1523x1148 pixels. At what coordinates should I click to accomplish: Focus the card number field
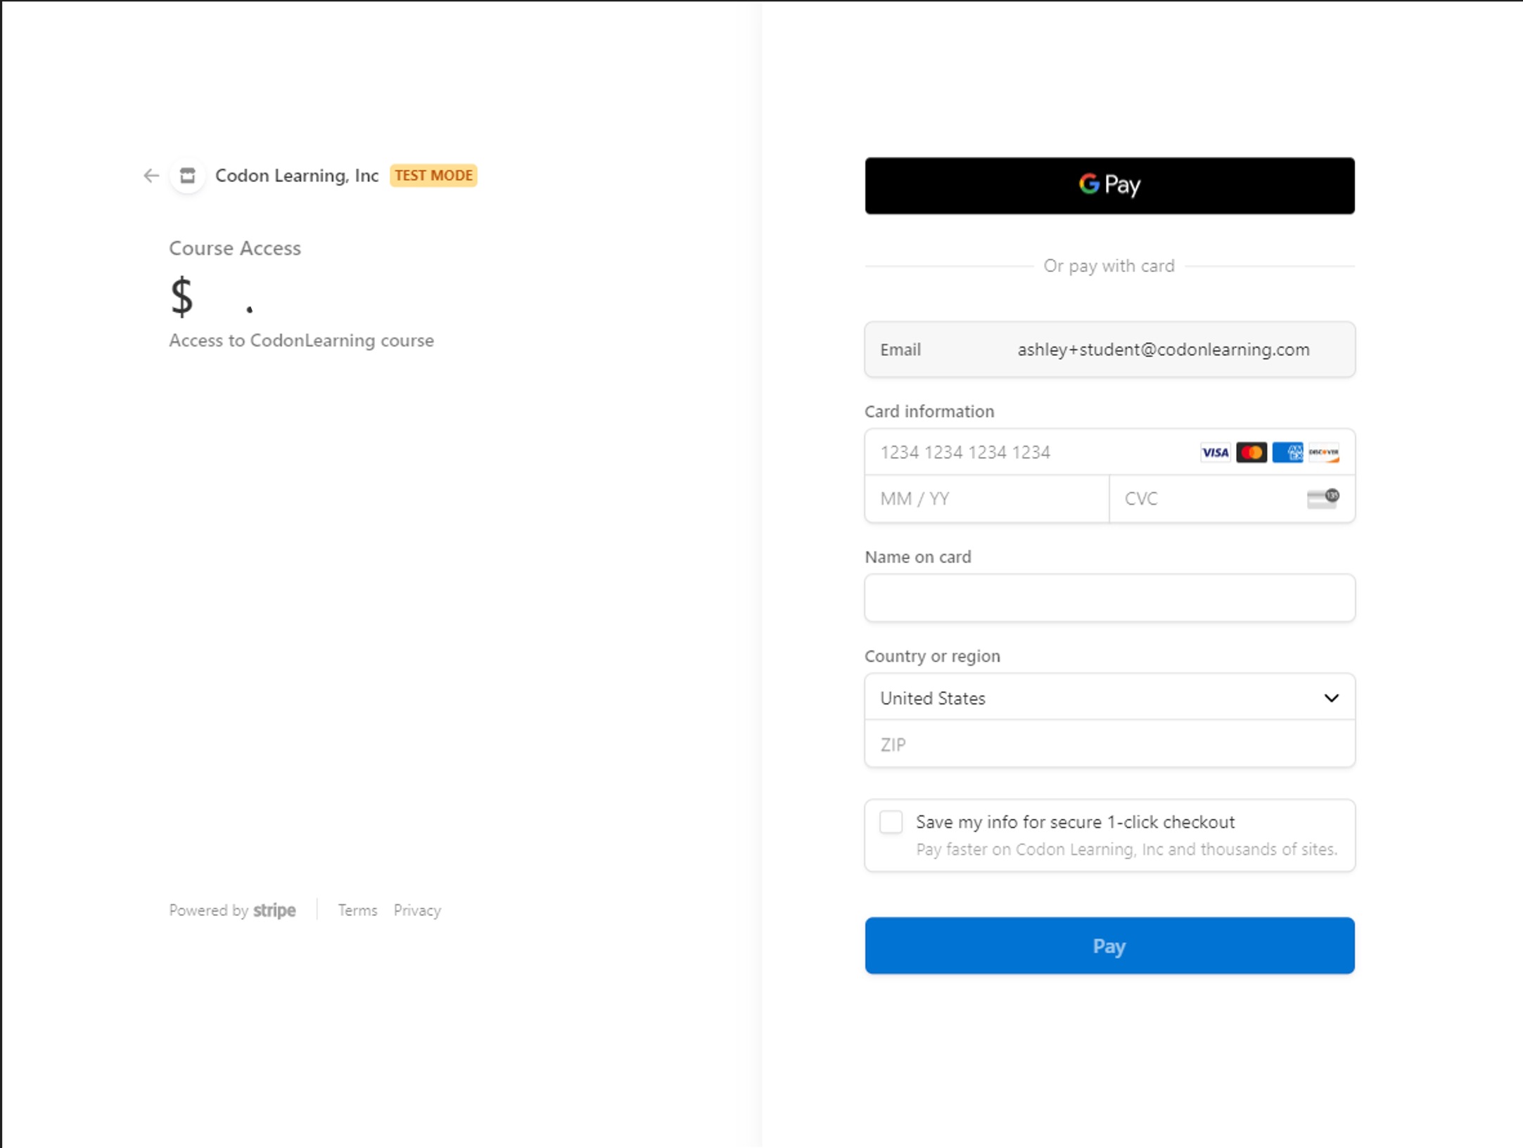1027,453
